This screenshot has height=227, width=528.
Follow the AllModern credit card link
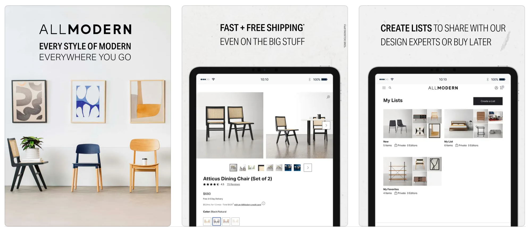coord(248,204)
